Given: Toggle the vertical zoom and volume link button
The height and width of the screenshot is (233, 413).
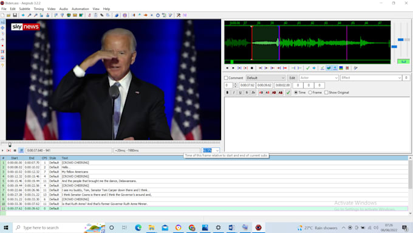Looking at the screenshot, I should (x=403, y=61).
